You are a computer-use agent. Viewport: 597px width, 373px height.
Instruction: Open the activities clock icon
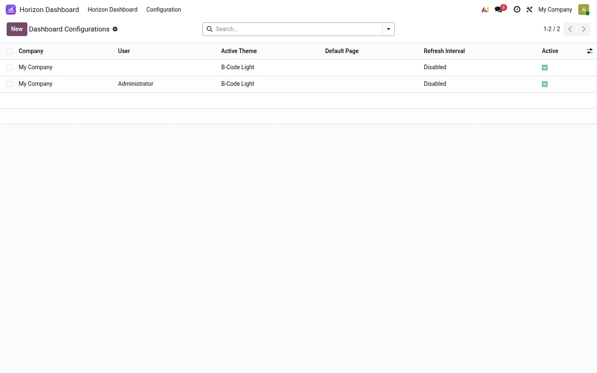[x=517, y=10]
